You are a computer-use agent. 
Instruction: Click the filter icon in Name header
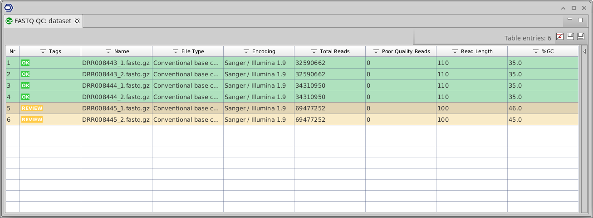coord(108,51)
